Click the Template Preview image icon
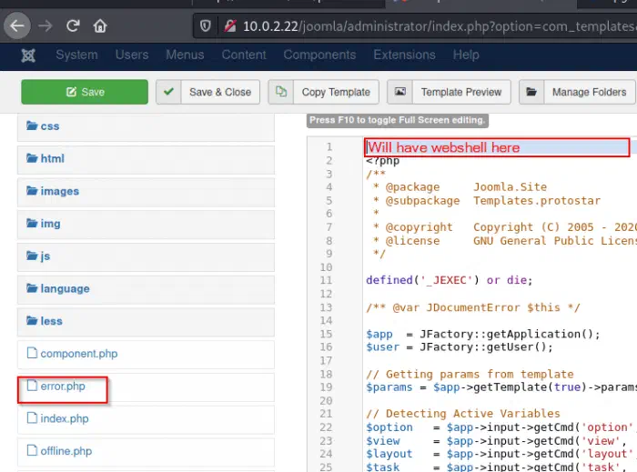637x472 pixels. (x=400, y=92)
